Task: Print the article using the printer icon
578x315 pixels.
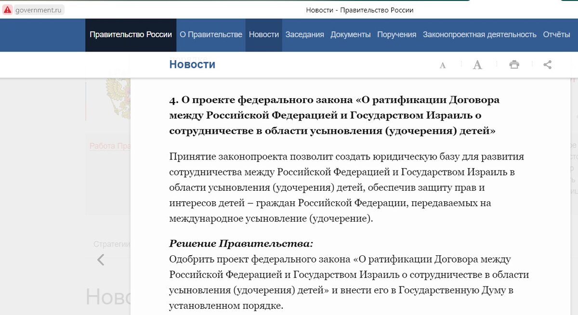Action: [x=514, y=64]
